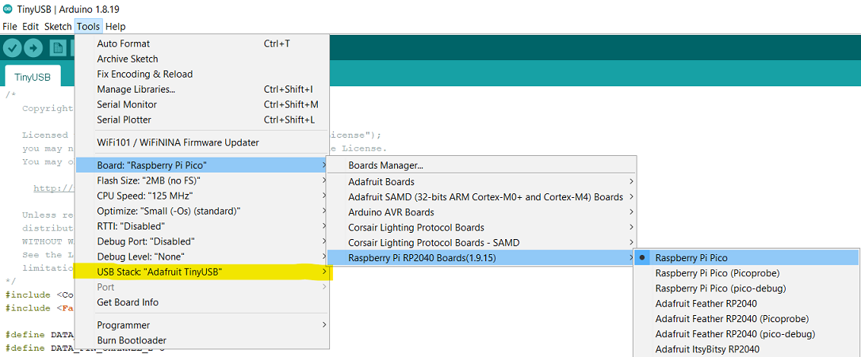
Task: Click Get Board Info
Action: 202,302
